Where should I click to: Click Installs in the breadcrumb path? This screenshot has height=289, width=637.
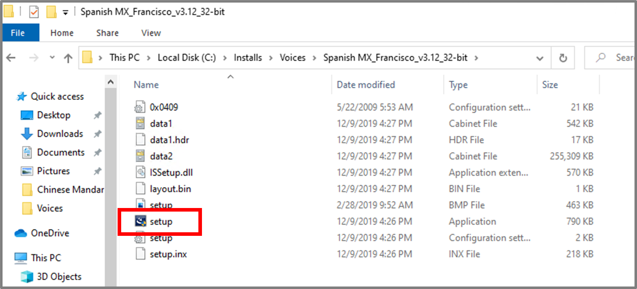pyautogui.click(x=248, y=58)
